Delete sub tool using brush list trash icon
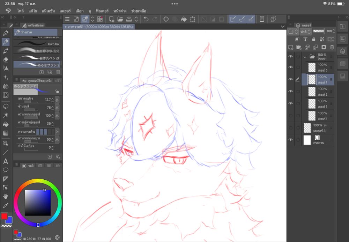Image resolution: width=349 pixels, height=242 pixels. tap(58, 72)
